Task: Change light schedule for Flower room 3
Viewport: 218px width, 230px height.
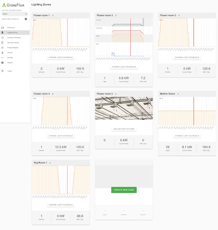Action: (187, 57)
